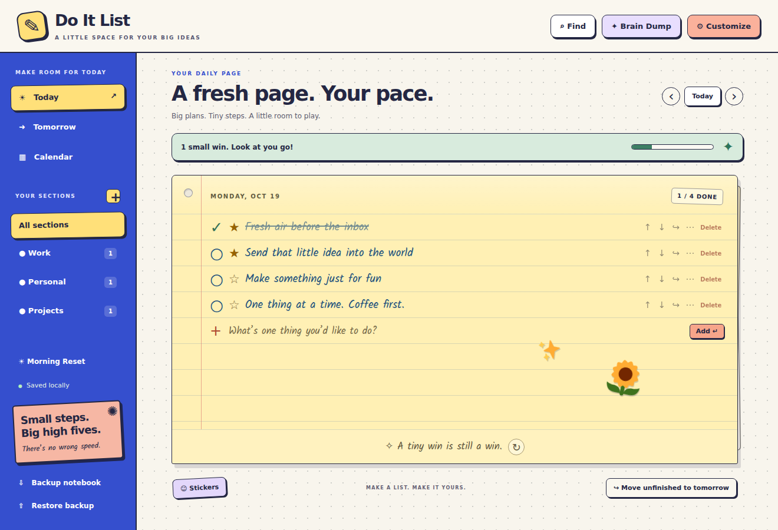The width and height of the screenshot is (778, 530).
Task: Open Brain Dump
Action: [641, 26]
